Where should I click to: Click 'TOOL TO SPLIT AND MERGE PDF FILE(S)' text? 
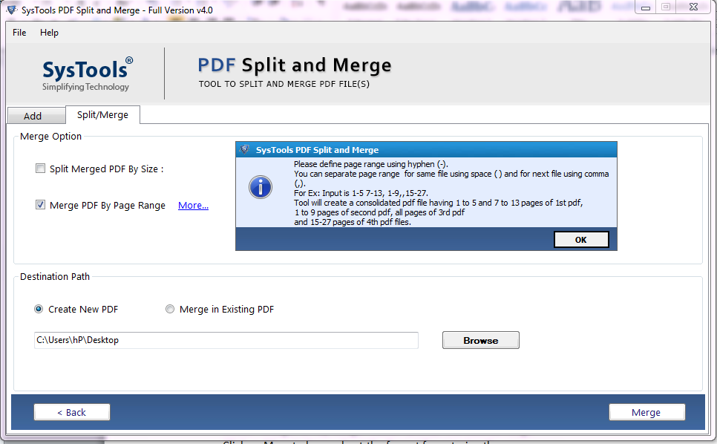pyautogui.click(x=284, y=84)
